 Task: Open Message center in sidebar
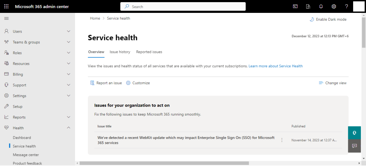26,155
